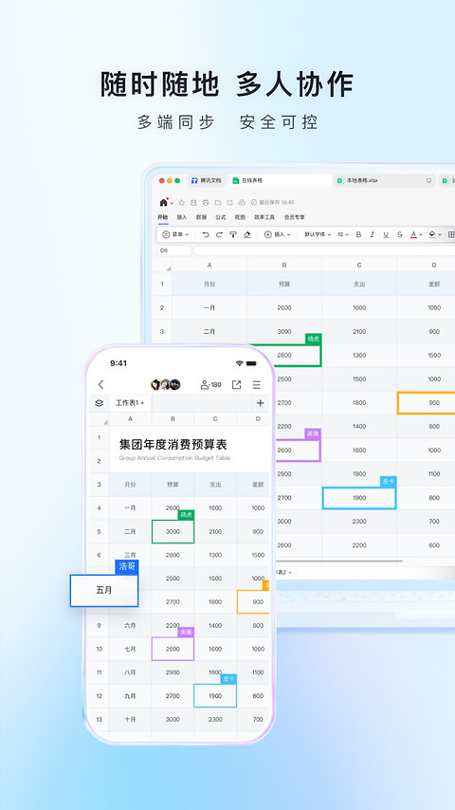The image size is (455, 810).
Task: Expand the 插入 dropdown in the toolbar
Action: point(278,234)
